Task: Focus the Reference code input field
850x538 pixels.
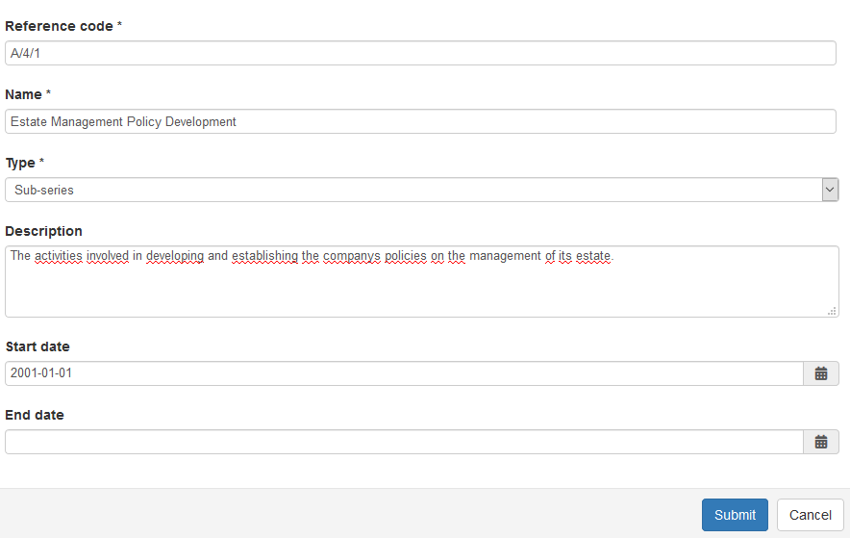Action: (420, 53)
